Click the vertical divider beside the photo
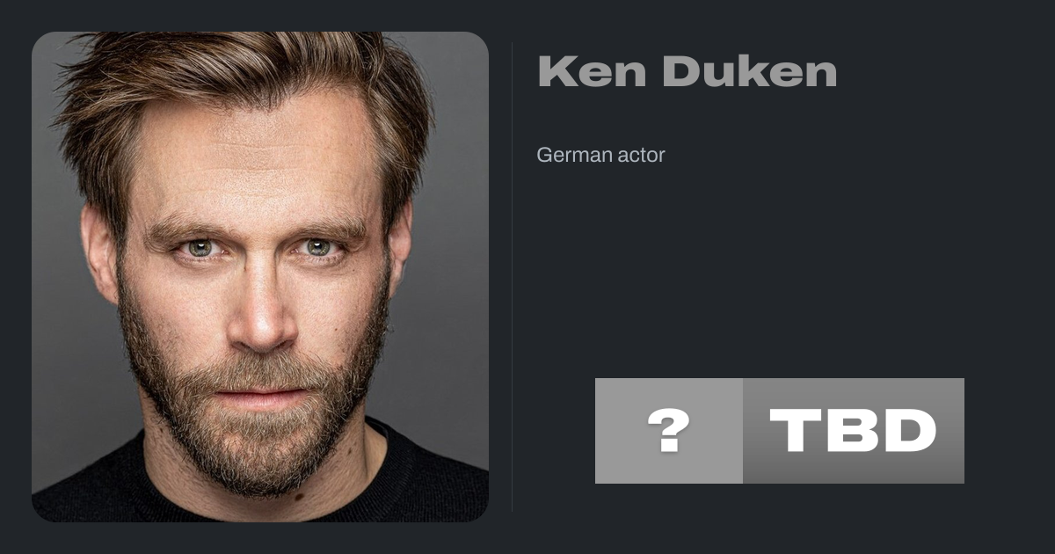This screenshot has width=1055, height=554. [x=513, y=277]
